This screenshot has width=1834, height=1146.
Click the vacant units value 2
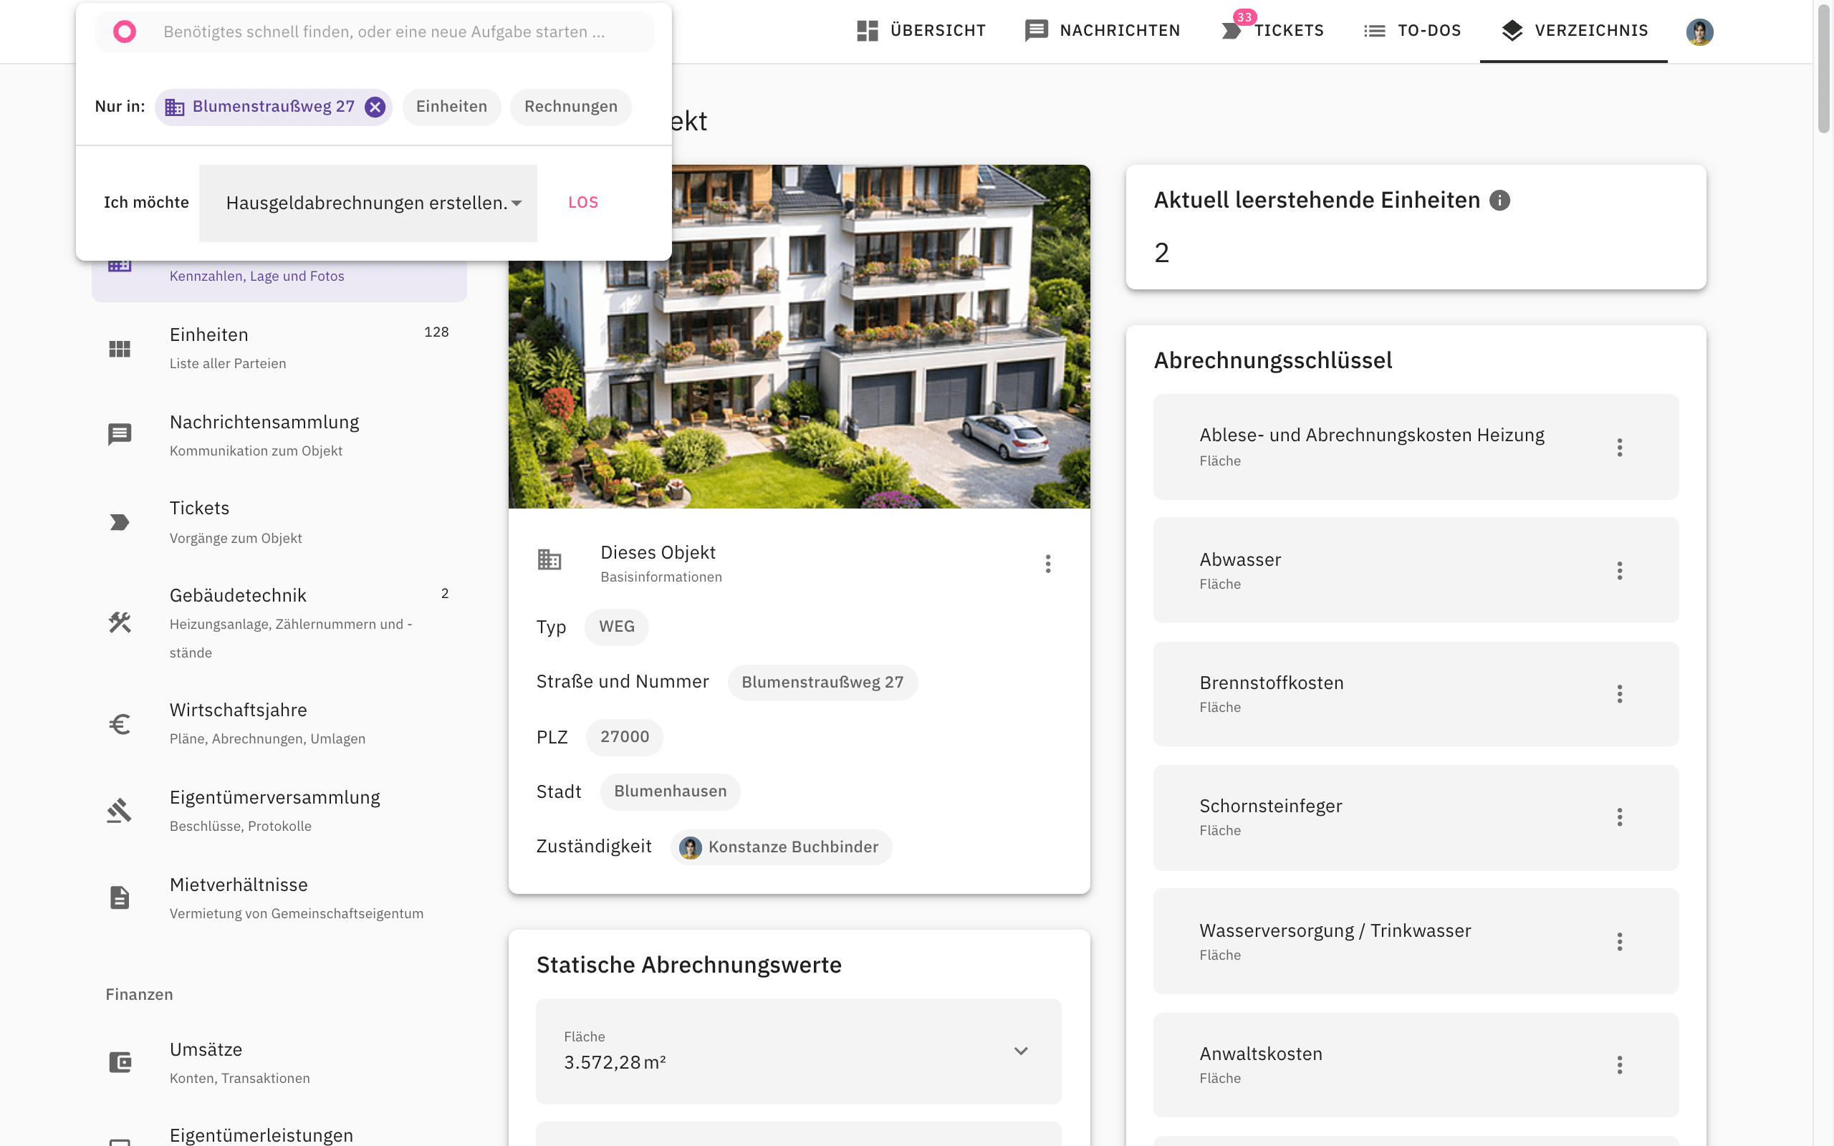(x=1162, y=252)
